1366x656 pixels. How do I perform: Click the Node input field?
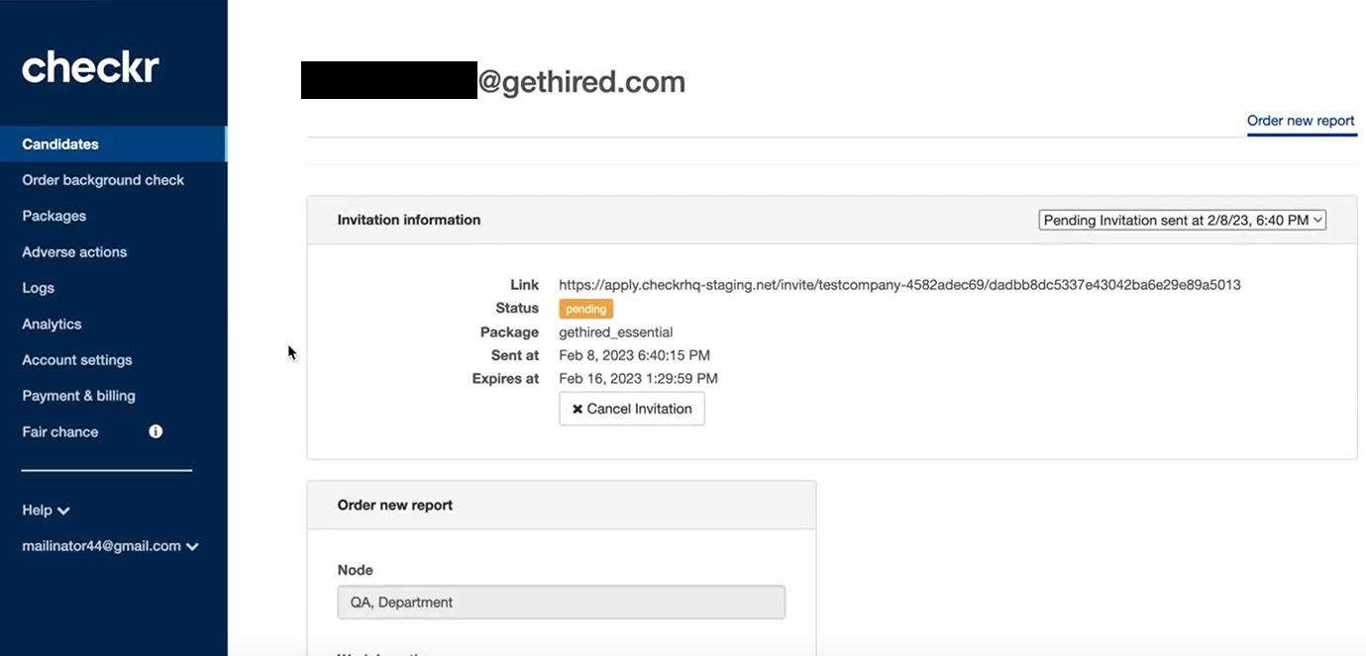point(561,603)
